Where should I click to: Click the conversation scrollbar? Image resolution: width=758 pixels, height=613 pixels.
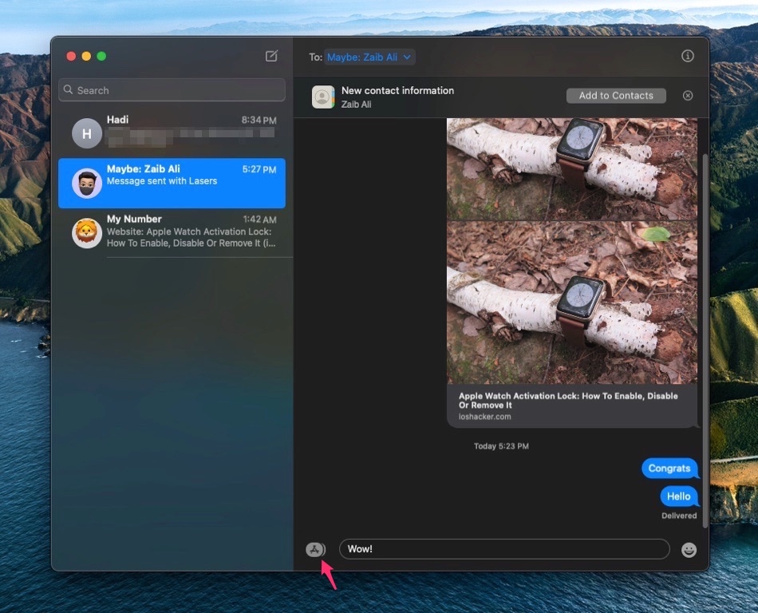pos(705,341)
